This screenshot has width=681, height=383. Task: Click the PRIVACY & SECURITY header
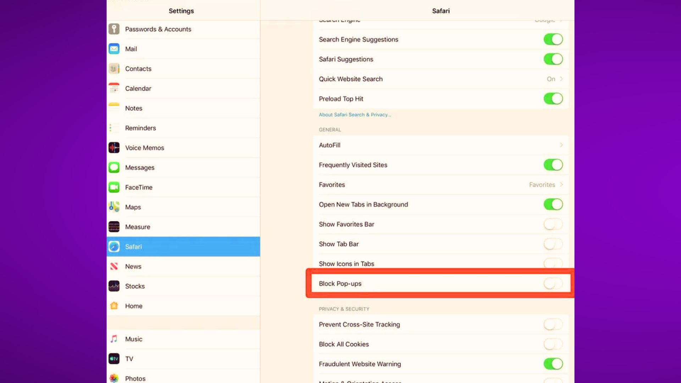344,309
